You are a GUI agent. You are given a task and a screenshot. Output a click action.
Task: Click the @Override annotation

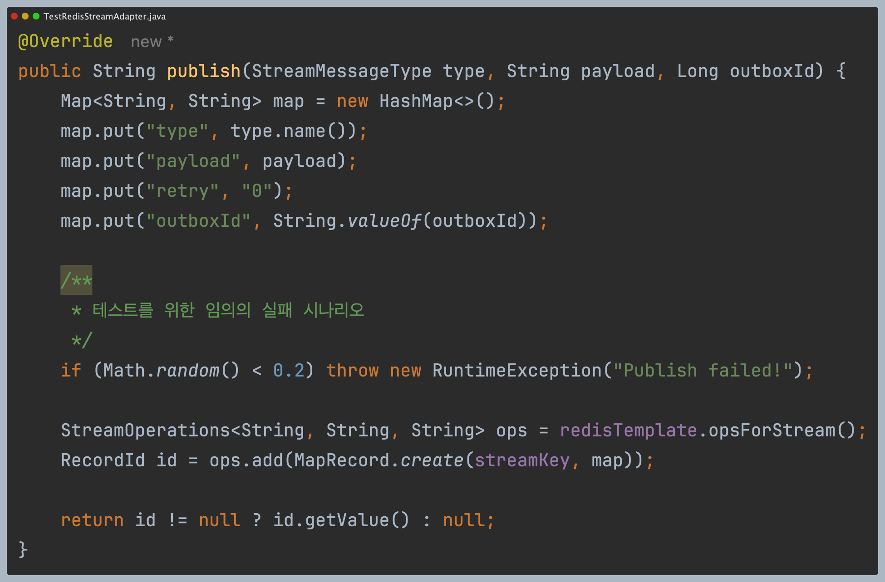pyautogui.click(x=65, y=41)
